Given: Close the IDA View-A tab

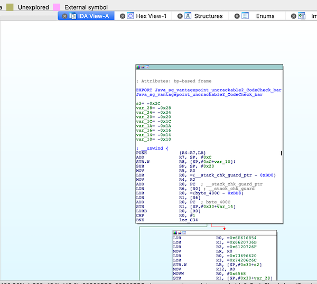Looking at the screenshot, I should pos(64,16).
